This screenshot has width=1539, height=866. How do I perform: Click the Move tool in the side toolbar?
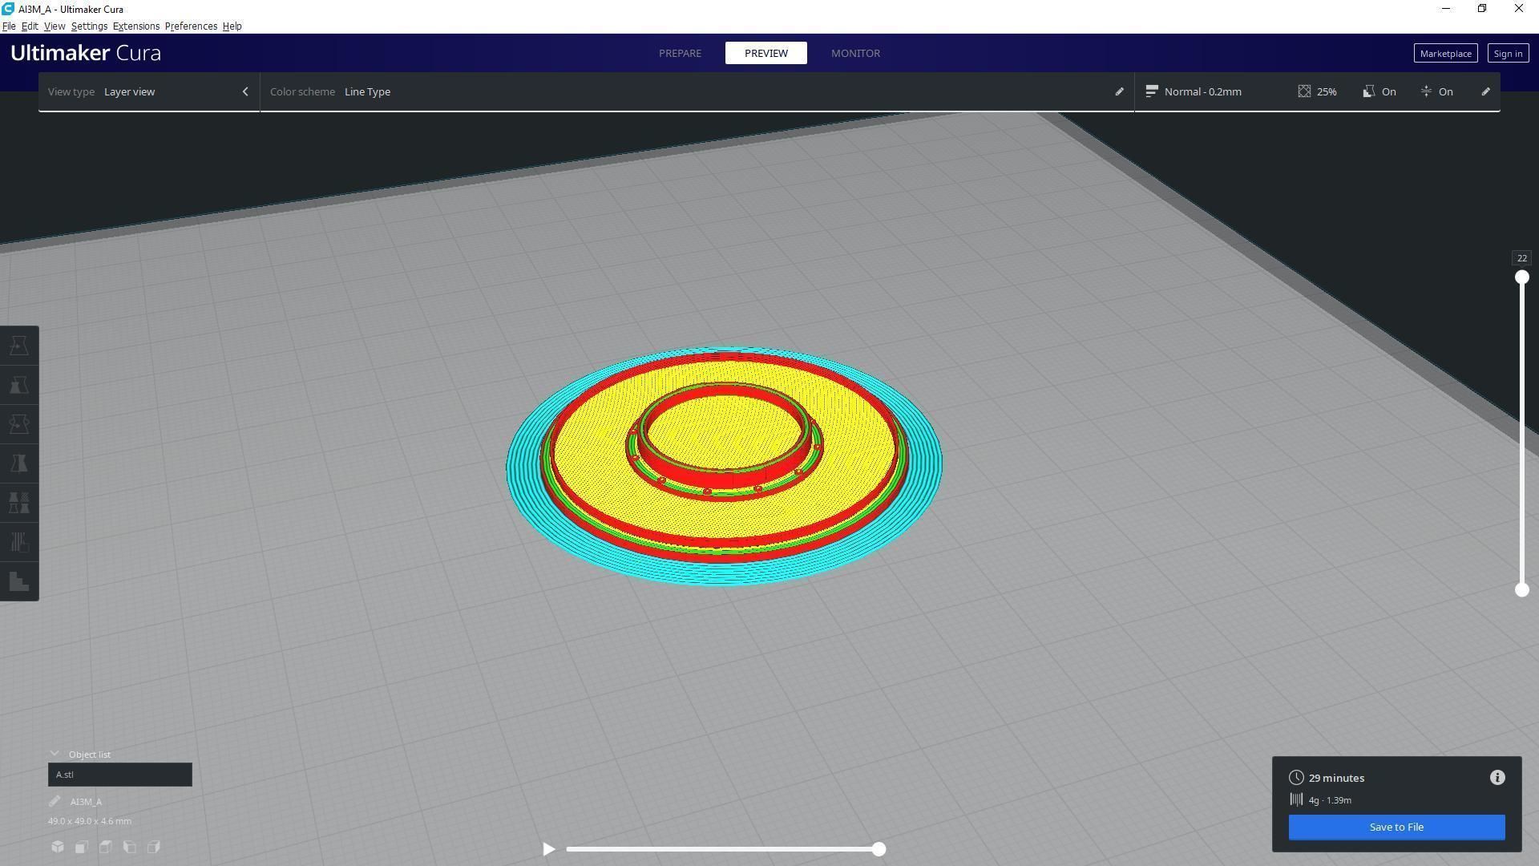tap(19, 346)
